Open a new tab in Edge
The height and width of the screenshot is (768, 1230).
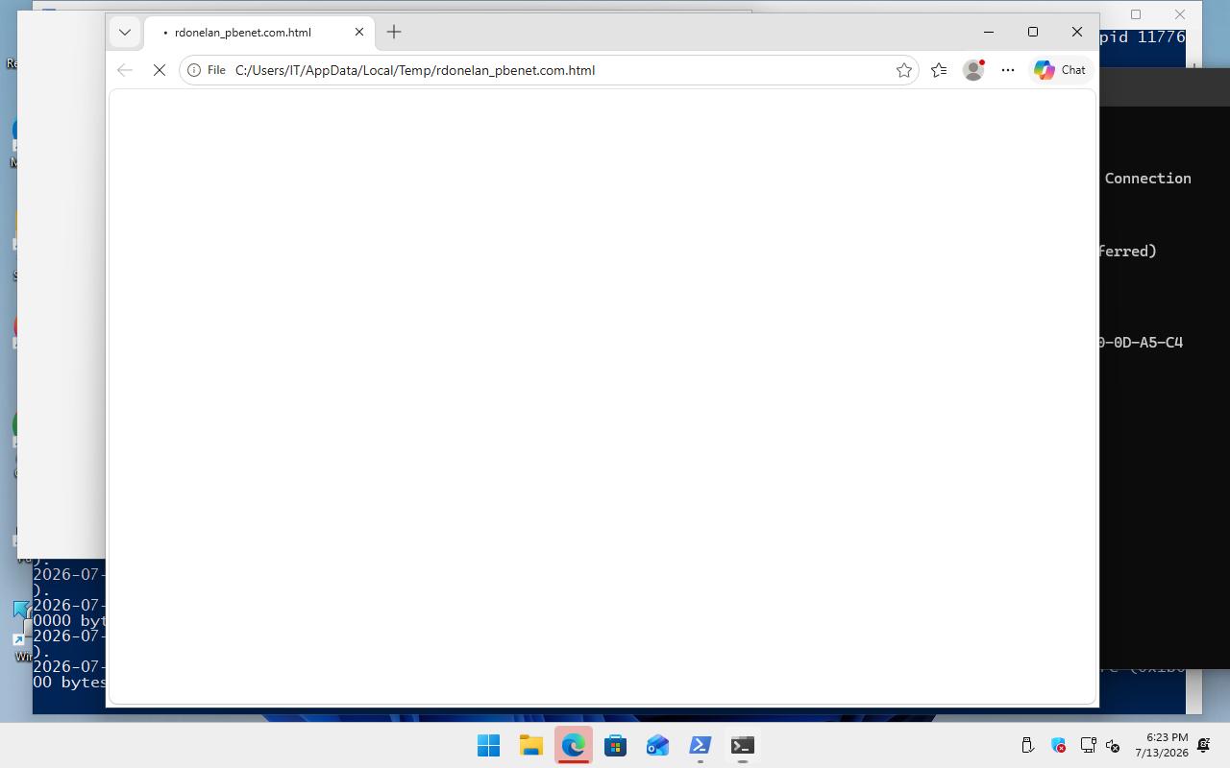[394, 32]
